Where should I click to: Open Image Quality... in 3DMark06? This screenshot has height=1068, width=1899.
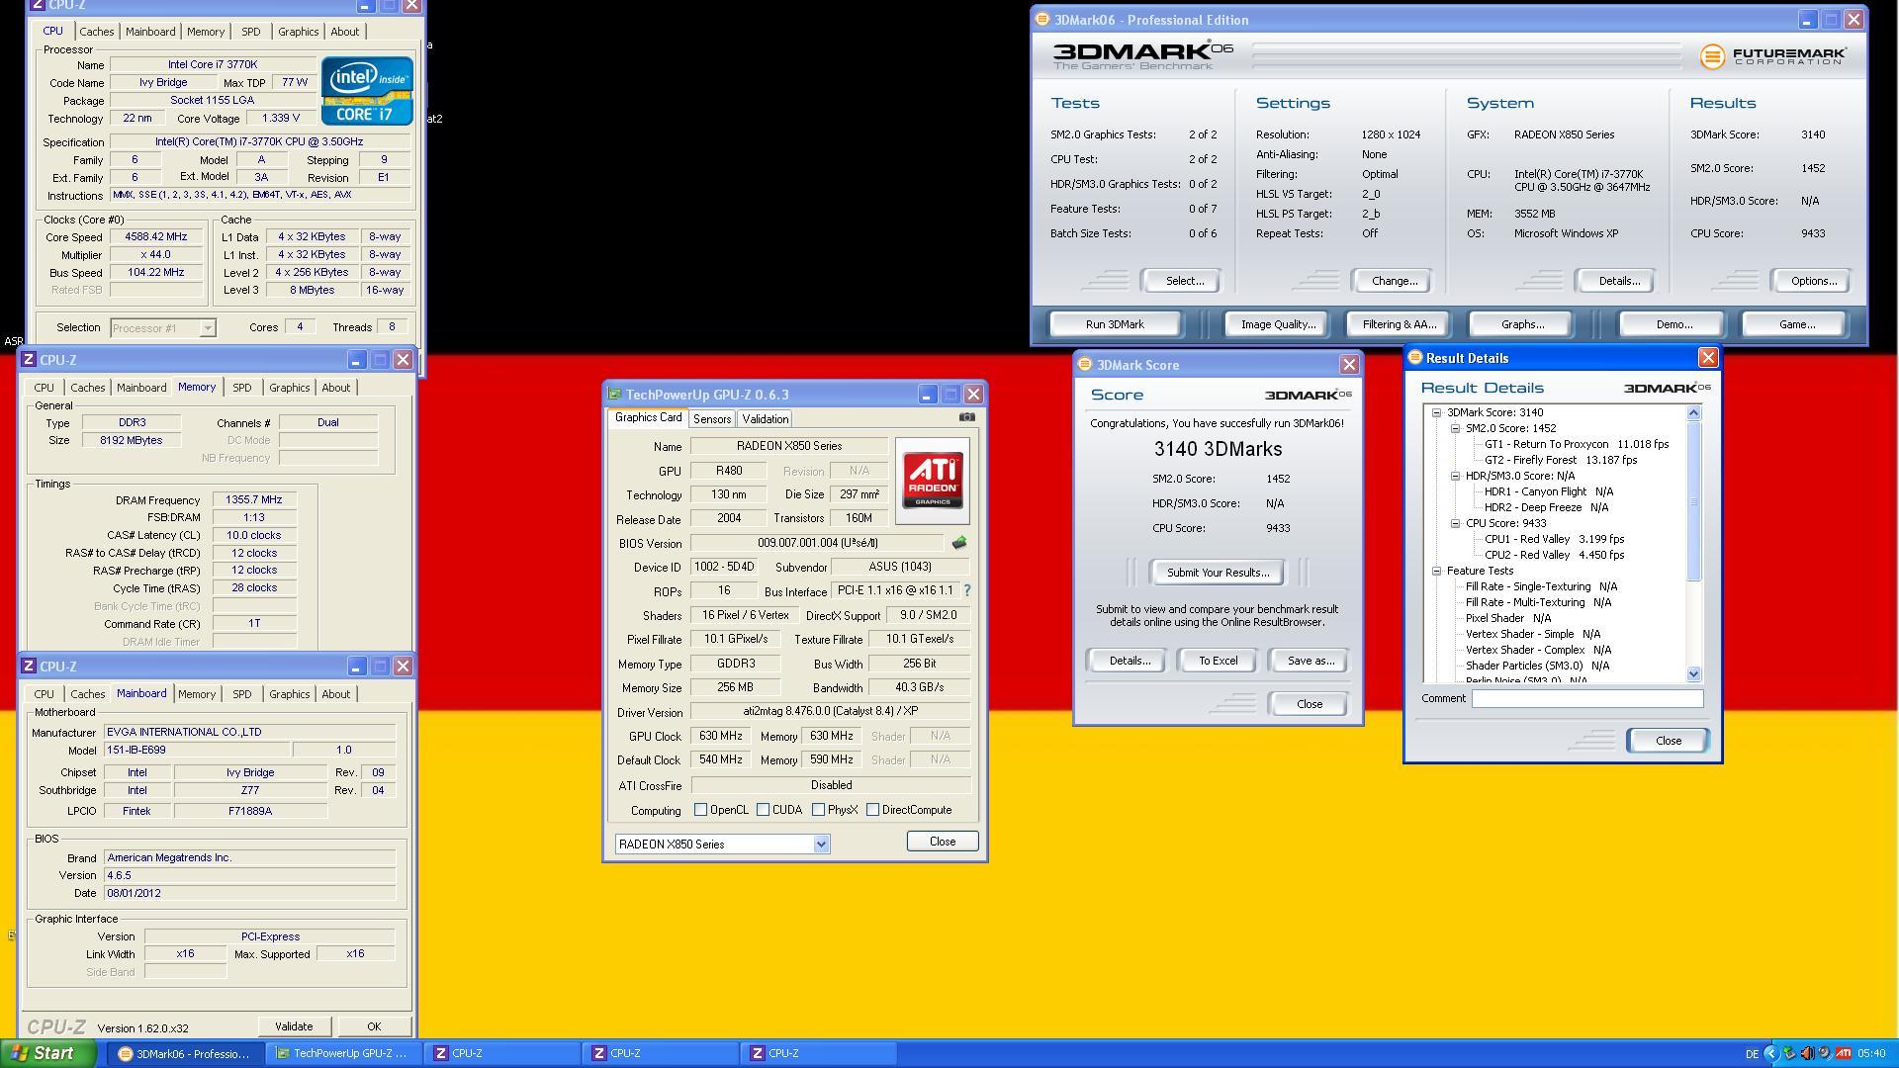(x=1277, y=324)
